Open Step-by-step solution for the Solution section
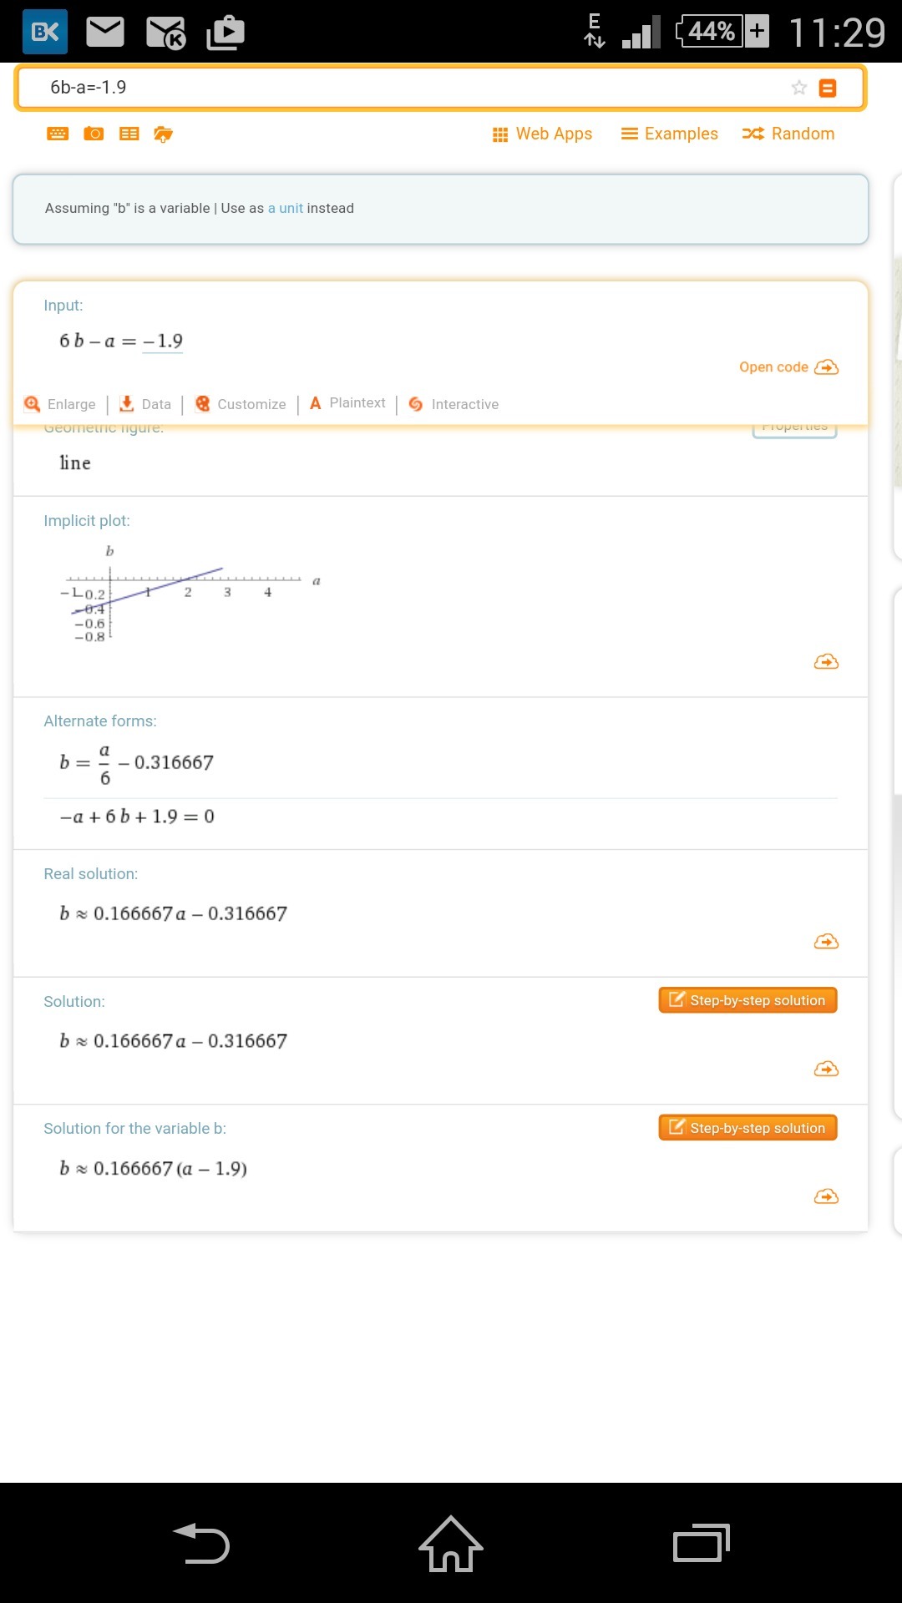Screen dimensions: 902x1603 point(747,999)
